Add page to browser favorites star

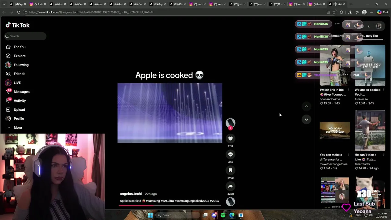334,12
